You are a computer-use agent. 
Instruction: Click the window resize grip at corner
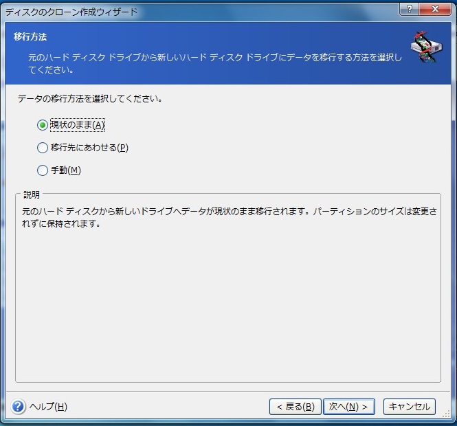pyautogui.click(x=446, y=414)
